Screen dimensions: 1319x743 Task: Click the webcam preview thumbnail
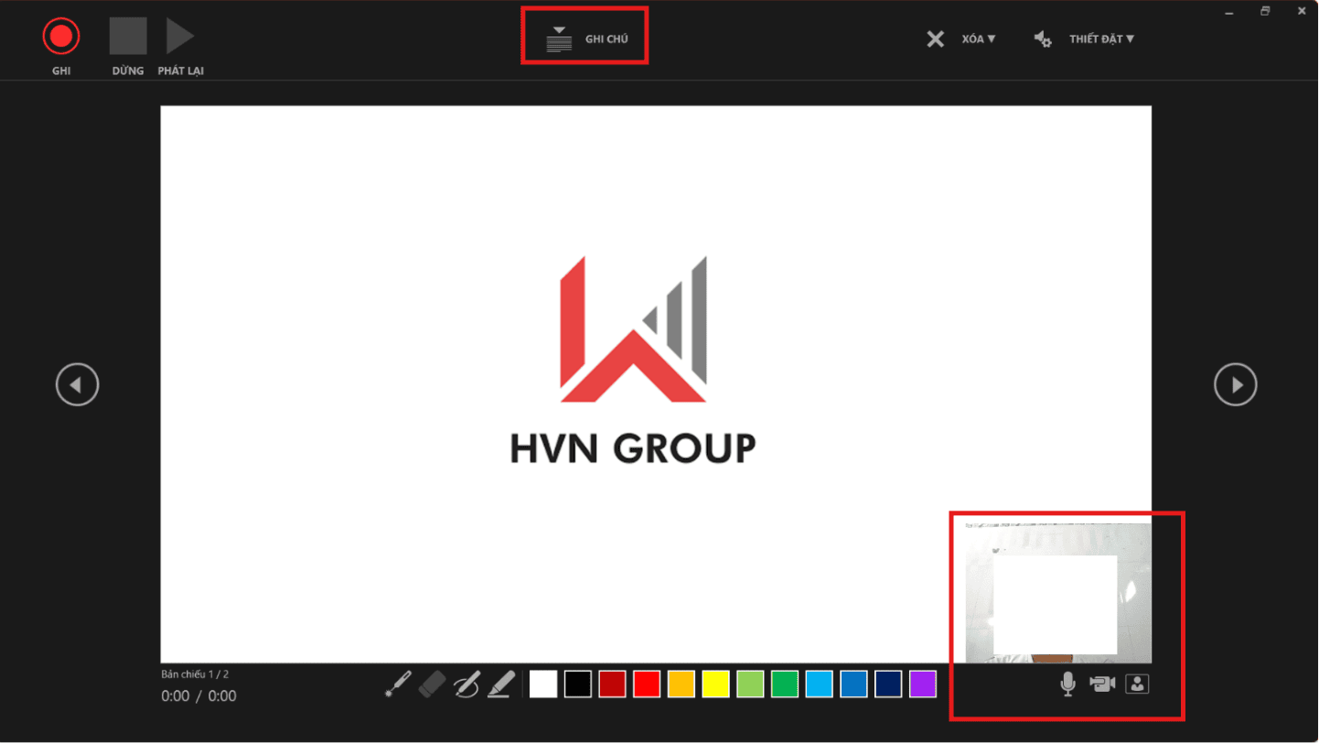1058,592
